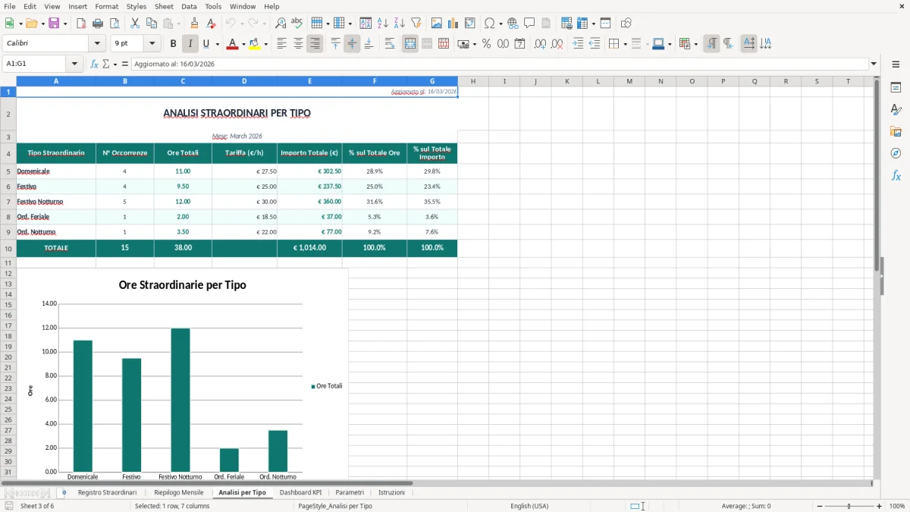Switch to the Riepilogo Mensile sheet tab
Viewport: 910px width, 512px height.
[179, 492]
